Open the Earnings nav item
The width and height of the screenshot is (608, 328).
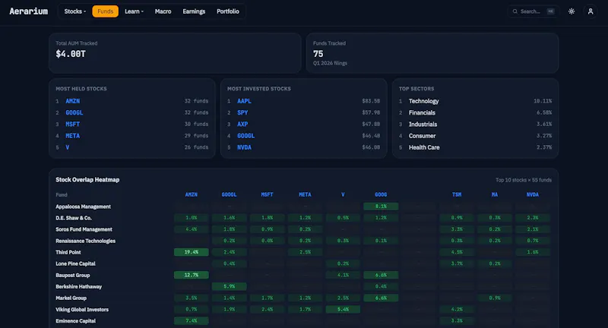pyautogui.click(x=194, y=11)
